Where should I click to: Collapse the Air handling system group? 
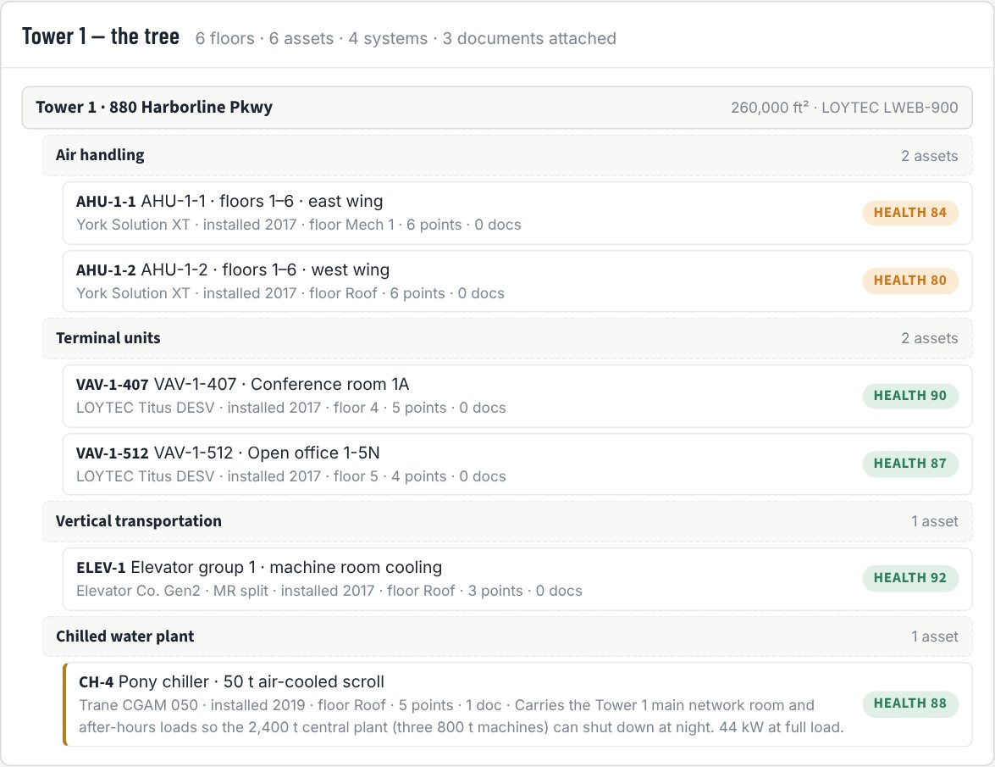(x=507, y=156)
